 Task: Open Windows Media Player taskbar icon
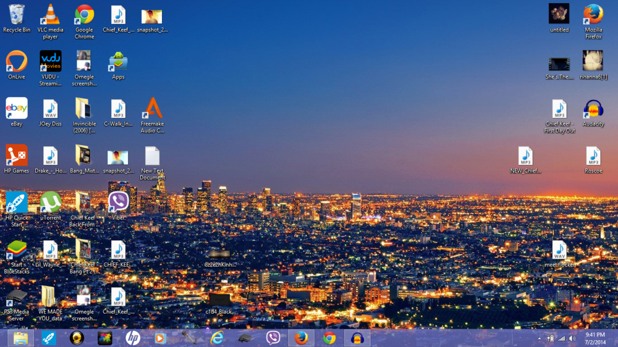click(x=160, y=338)
